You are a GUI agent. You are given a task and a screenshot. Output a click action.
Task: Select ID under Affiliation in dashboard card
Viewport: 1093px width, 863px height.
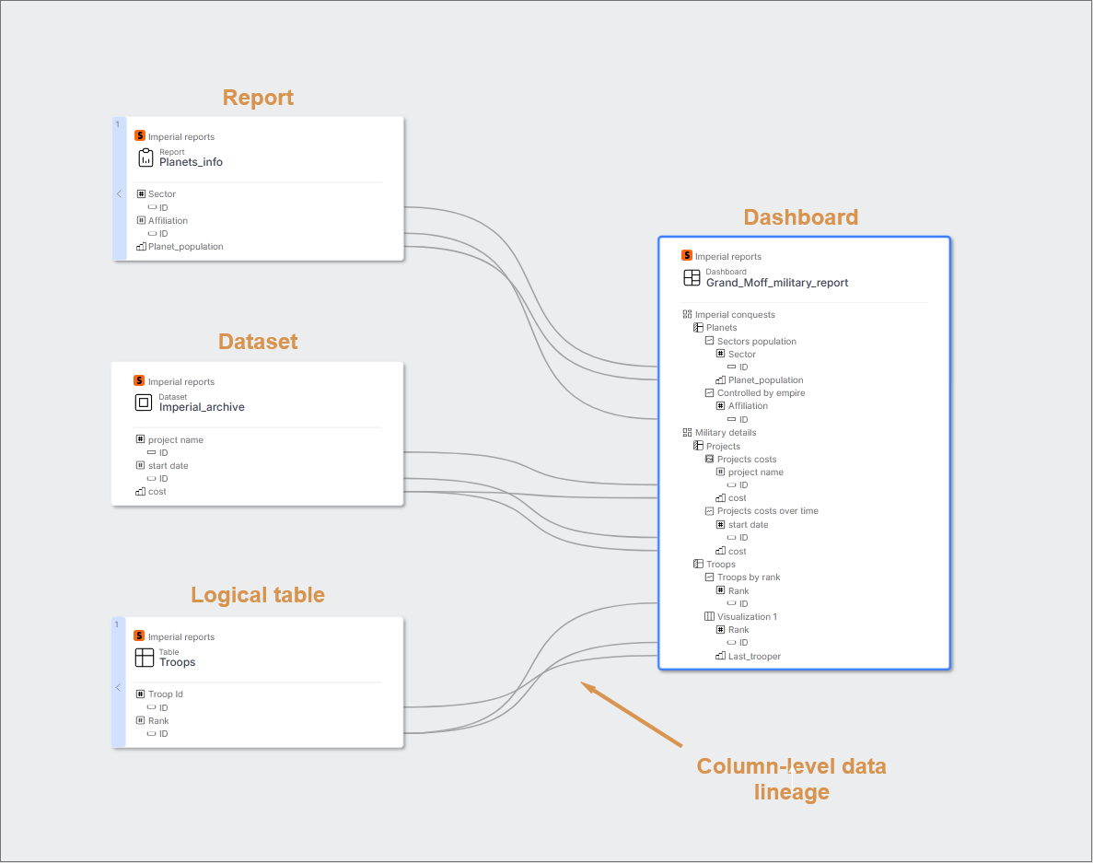click(744, 420)
